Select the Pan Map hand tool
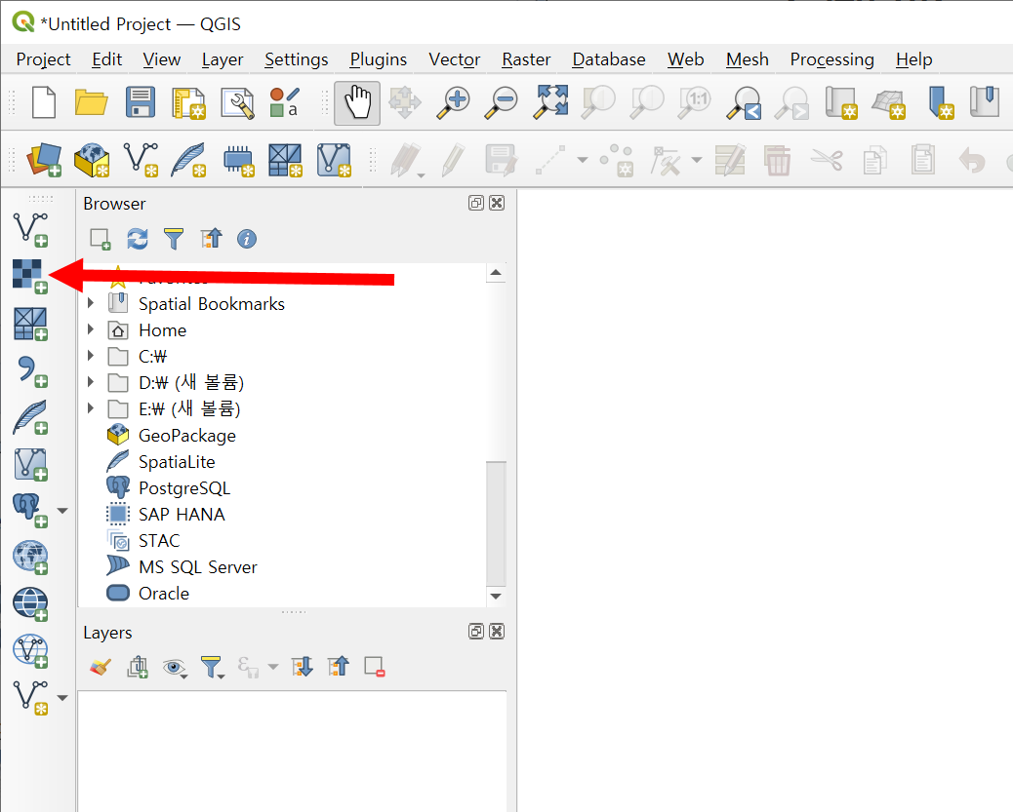The width and height of the screenshot is (1013, 812). (357, 102)
